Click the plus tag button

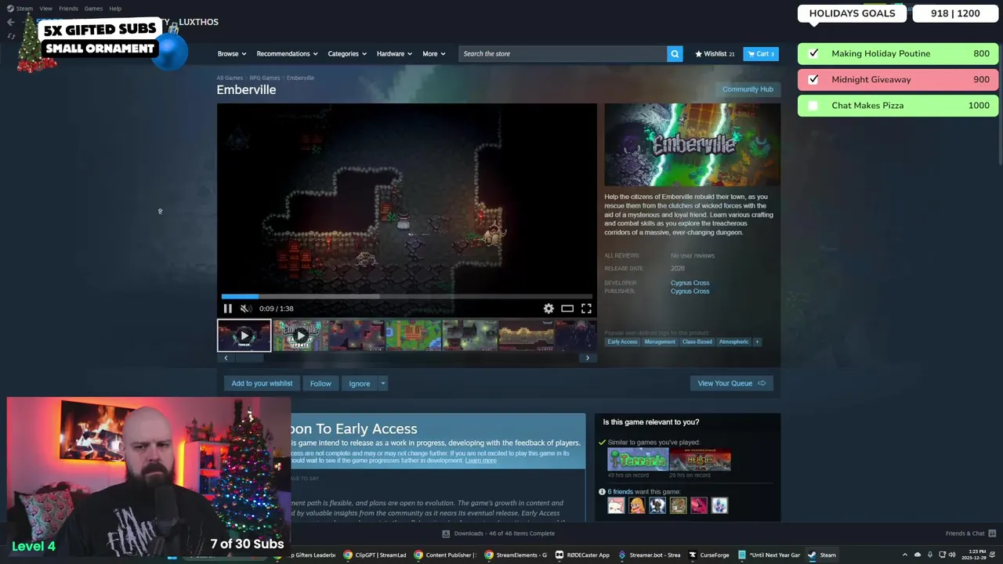pos(757,342)
